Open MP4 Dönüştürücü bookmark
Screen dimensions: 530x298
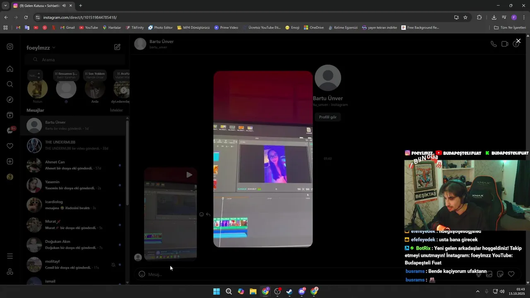click(x=193, y=28)
